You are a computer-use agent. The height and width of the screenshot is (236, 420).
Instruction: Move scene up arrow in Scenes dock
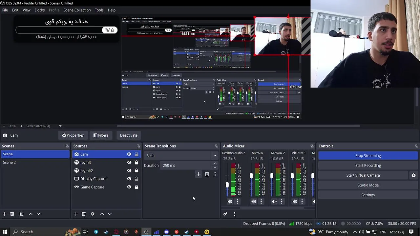point(31,214)
